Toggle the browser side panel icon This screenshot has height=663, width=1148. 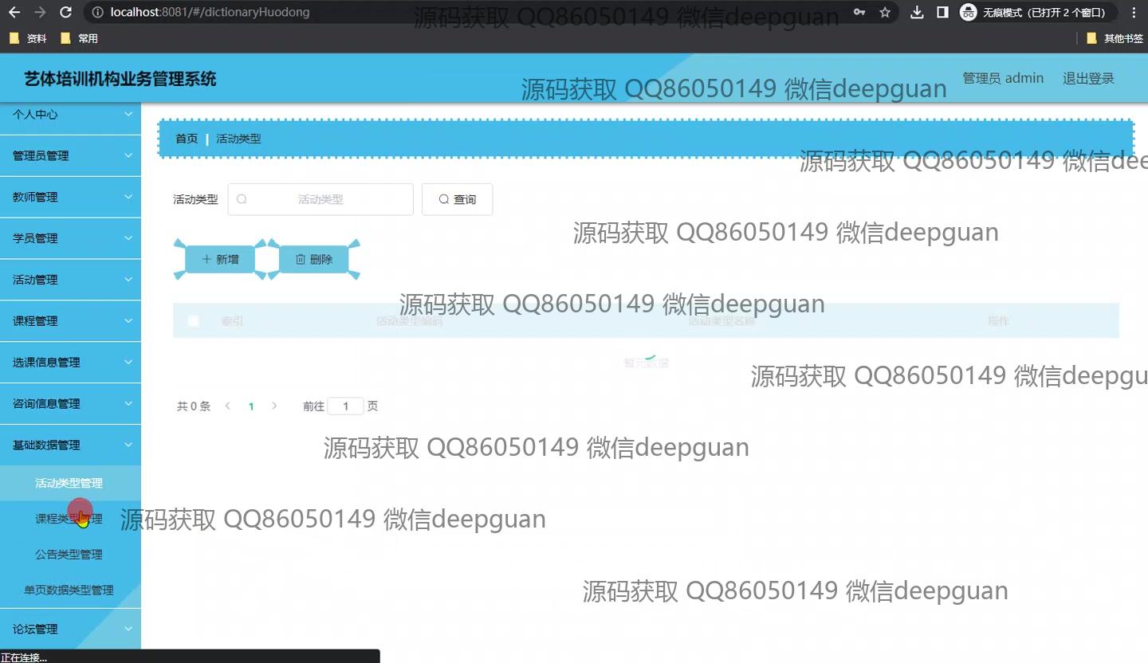[x=942, y=12]
